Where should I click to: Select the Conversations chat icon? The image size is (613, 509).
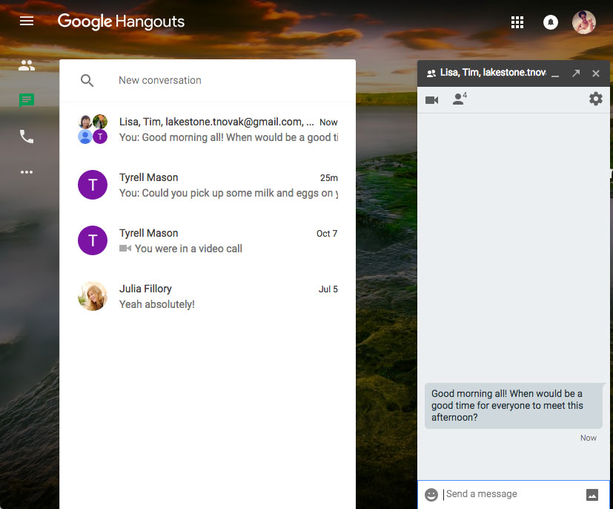(27, 100)
